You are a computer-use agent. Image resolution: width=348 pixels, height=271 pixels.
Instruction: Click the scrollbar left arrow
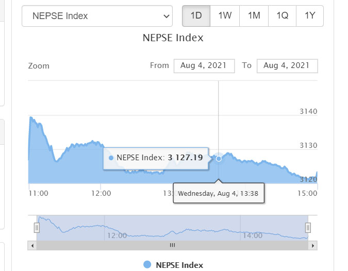(33, 245)
